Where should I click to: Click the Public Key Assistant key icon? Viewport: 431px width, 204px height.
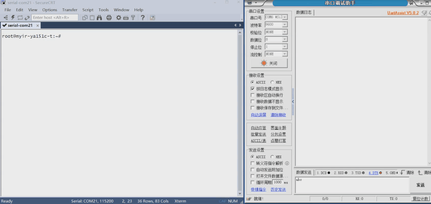pyautogui.click(x=133, y=18)
